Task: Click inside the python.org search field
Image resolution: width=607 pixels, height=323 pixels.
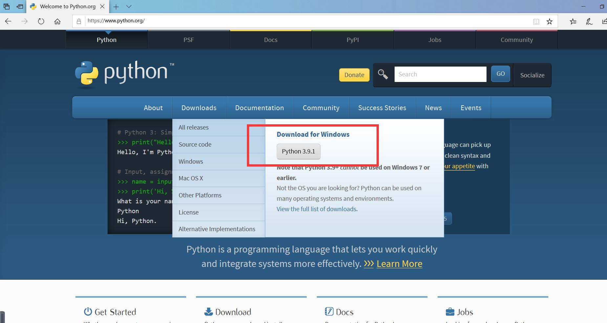Action: [x=440, y=74]
